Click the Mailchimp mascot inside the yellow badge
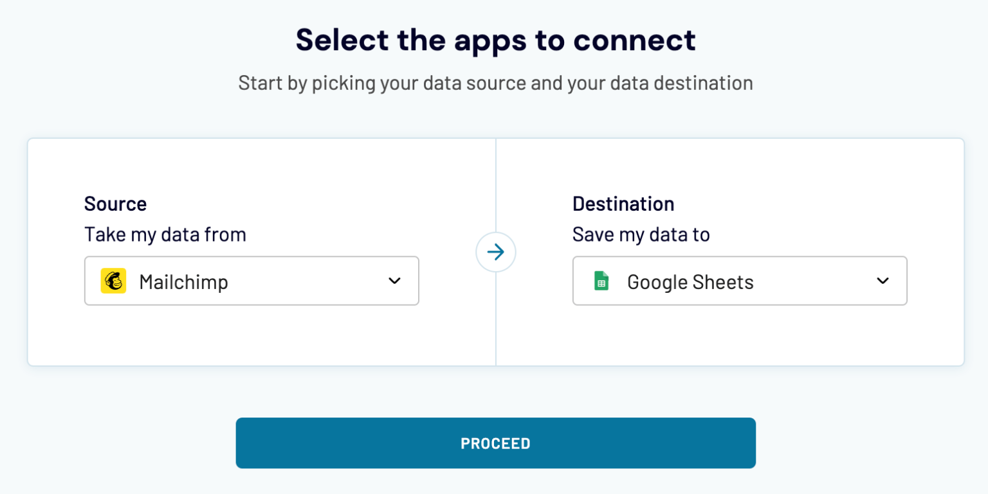Viewport: 988px width, 494px height. pyautogui.click(x=113, y=281)
